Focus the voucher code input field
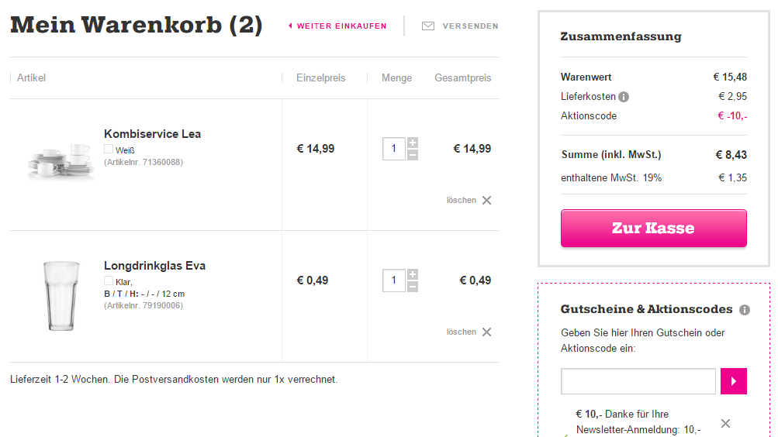Viewport: 778px width, 437px height. [638, 381]
